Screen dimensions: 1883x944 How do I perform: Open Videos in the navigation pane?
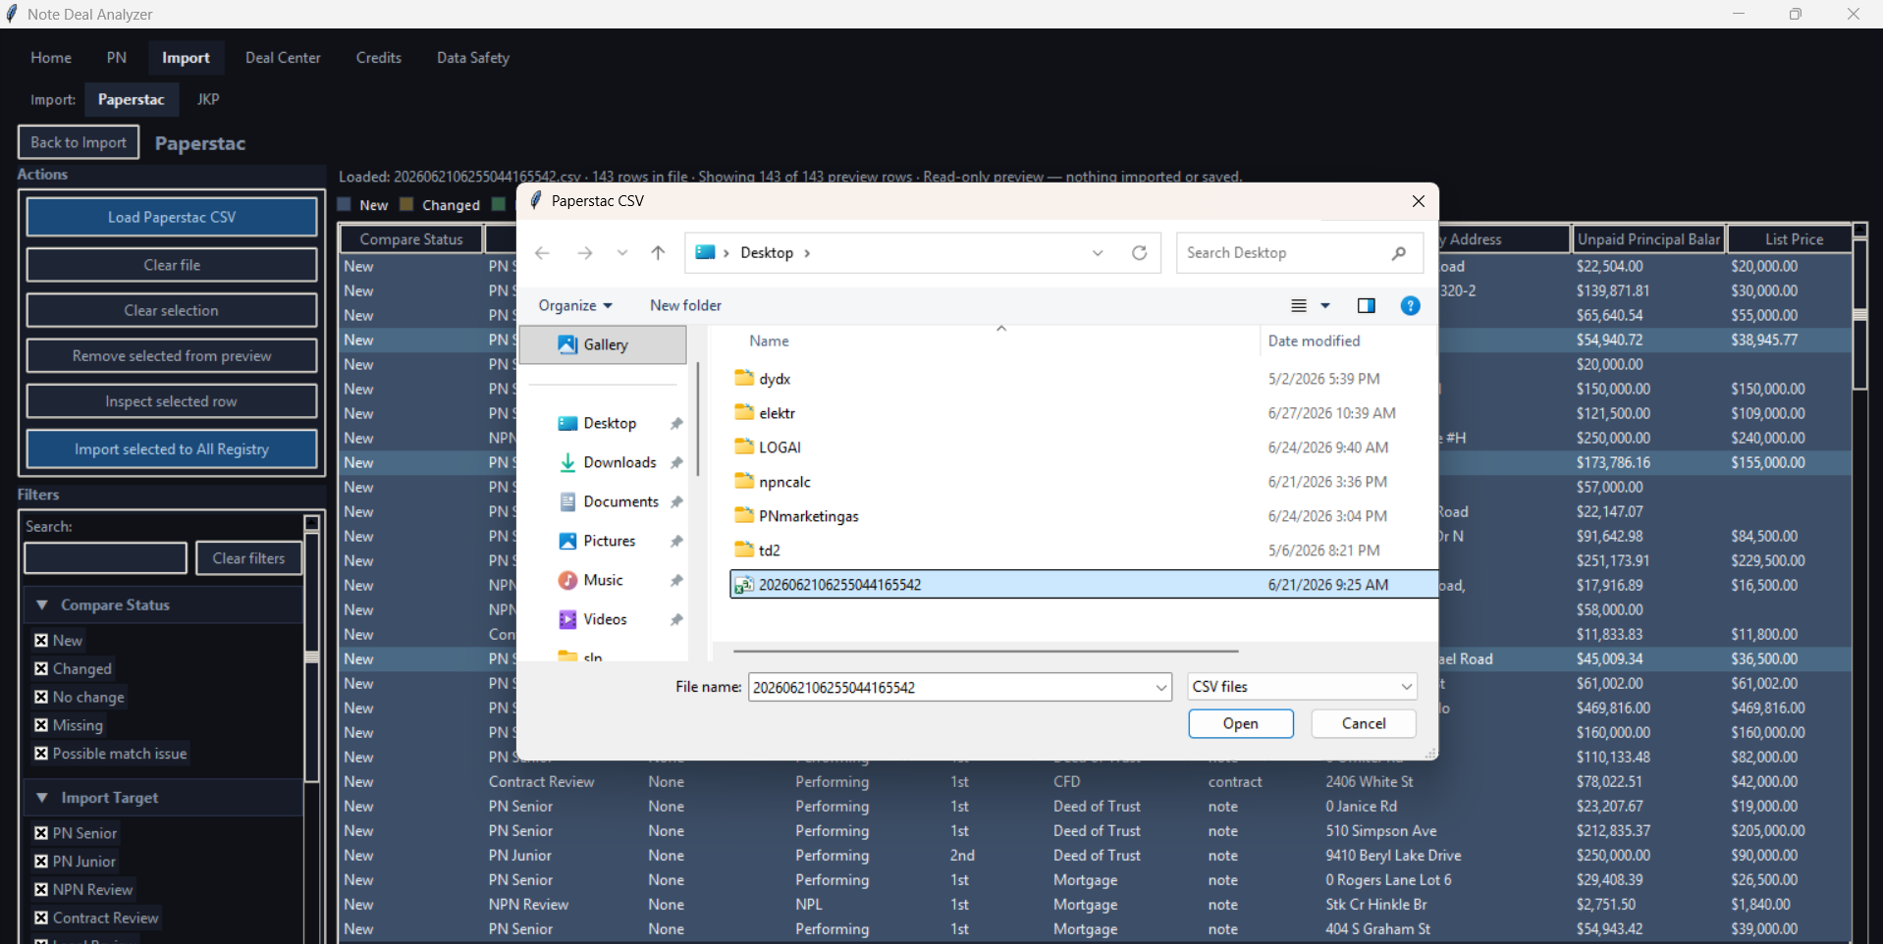coord(605,619)
